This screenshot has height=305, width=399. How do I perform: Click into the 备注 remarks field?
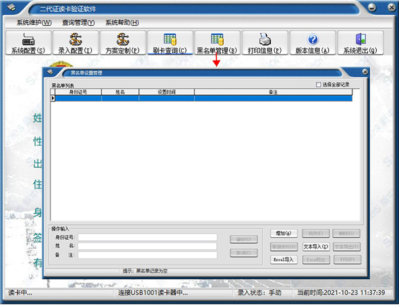[147, 256]
